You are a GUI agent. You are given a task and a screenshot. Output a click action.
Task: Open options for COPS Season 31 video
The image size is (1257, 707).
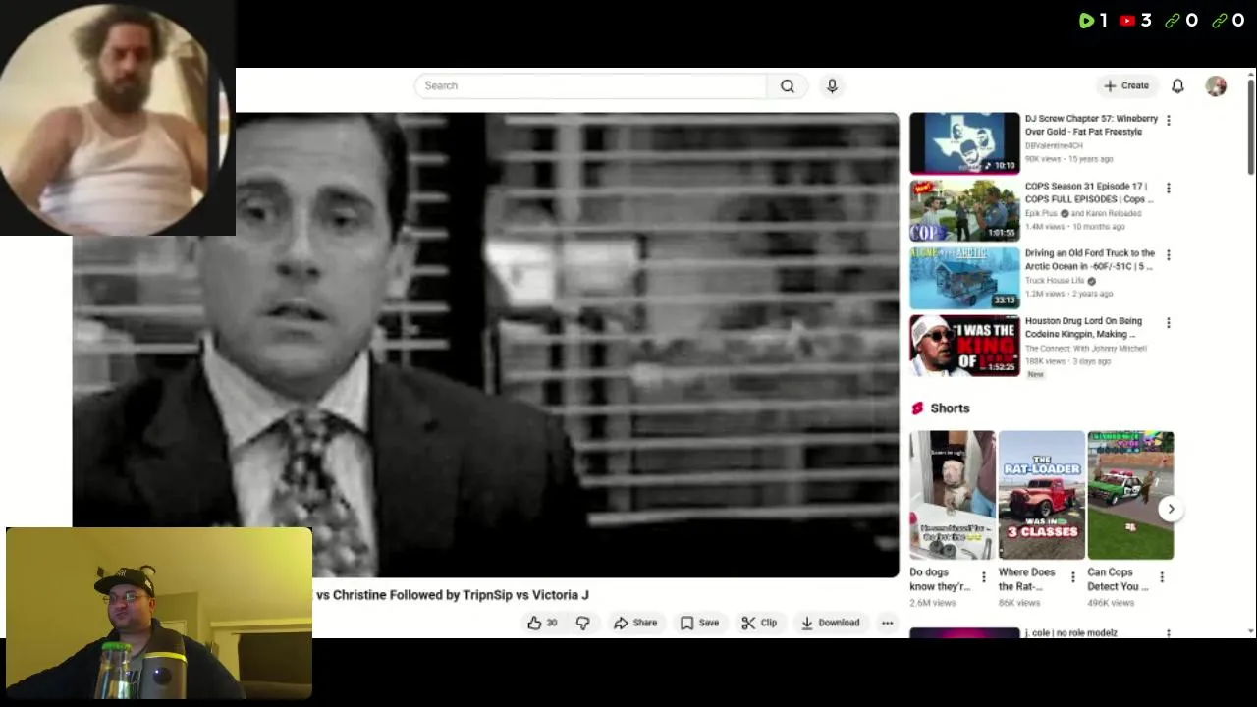(1168, 188)
